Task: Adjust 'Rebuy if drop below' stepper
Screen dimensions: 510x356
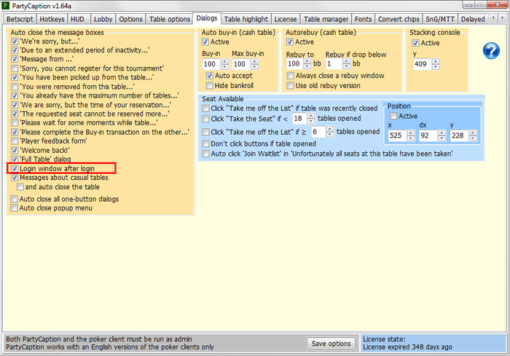Action: tap(347, 64)
